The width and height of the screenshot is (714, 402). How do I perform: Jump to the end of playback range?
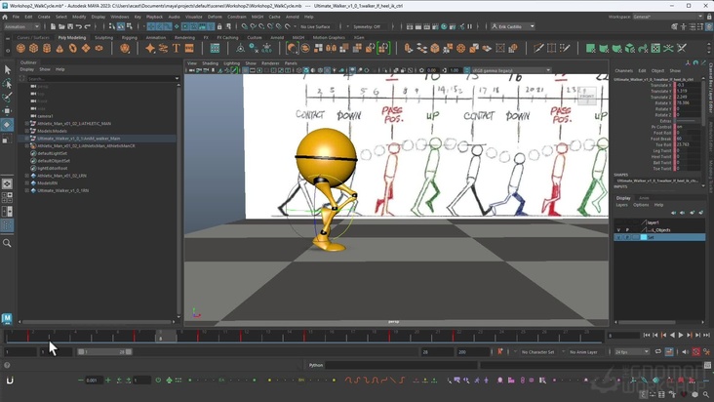(707, 335)
